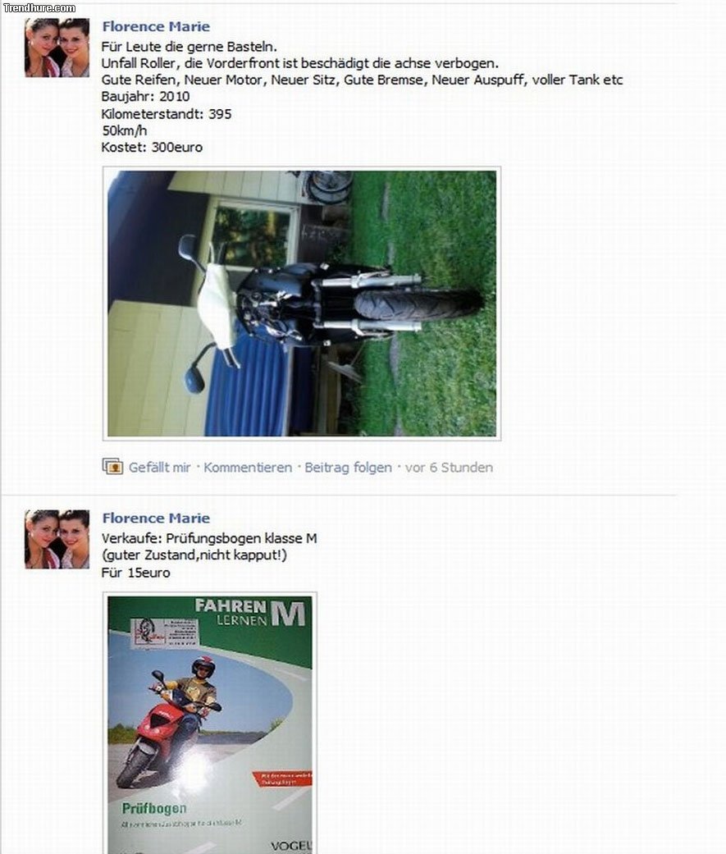The width and height of the screenshot is (726, 854).
Task: Open author name on the Prüfungsbogen post
Action: click(x=156, y=518)
